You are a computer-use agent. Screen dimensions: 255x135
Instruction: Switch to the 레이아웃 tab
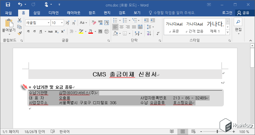click(74, 13)
